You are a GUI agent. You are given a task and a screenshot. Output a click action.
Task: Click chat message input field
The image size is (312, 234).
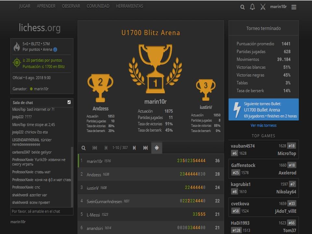pyautogui.click(x=42, y=211)
